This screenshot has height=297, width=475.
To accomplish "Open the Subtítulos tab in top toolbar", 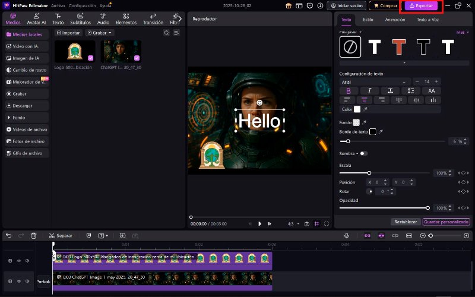I will 80,19.
